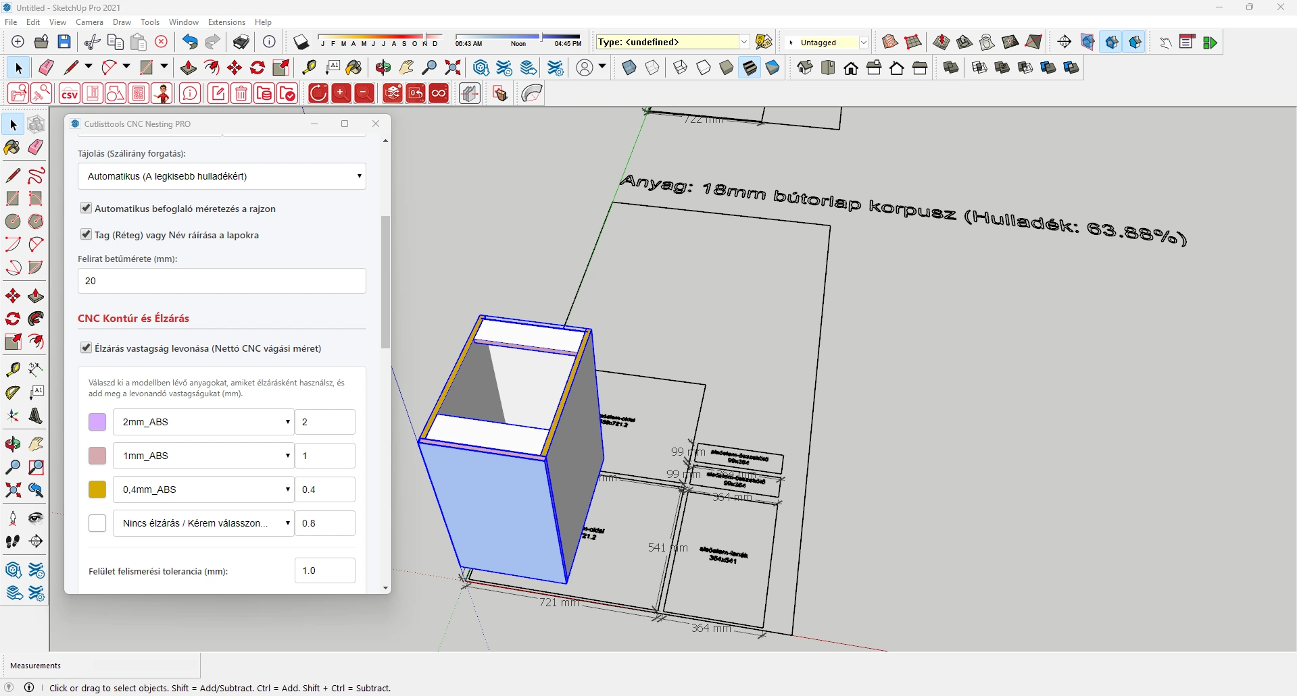Click the 2mm_ABS thickness field

[x=325, y=422]
